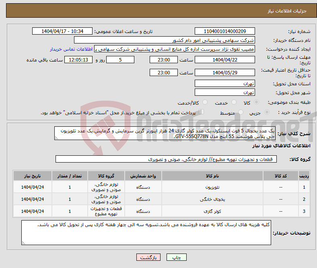317x268 pixels.
Task: Click the price validity date 1404/05/29
Action: (224, 72)
